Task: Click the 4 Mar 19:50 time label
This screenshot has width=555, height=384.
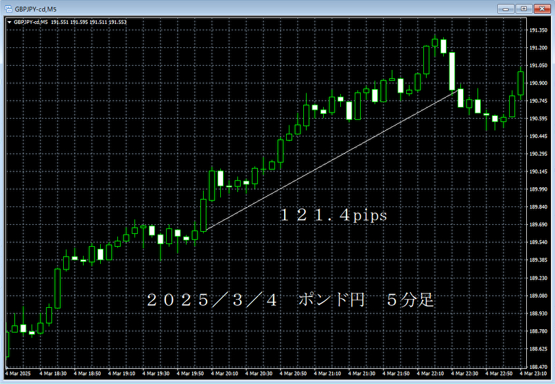Action: tap(190, 374)
